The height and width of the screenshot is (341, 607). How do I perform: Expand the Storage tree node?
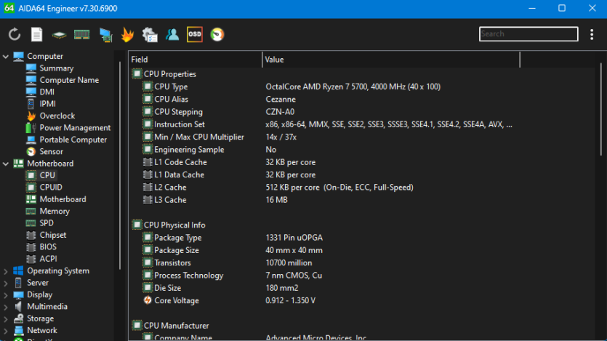[x=6, y=319]
